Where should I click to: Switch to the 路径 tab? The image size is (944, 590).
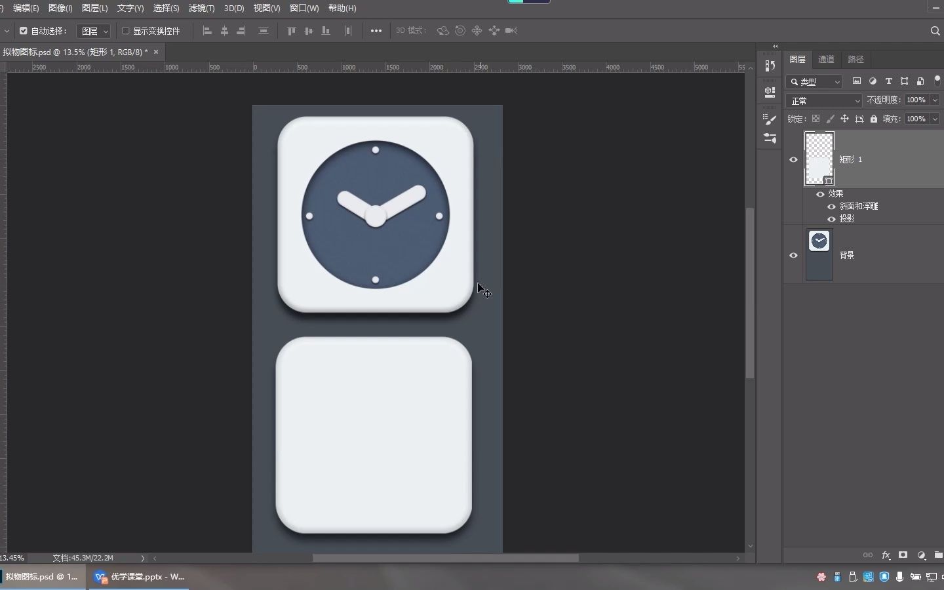tap(855, 59)
